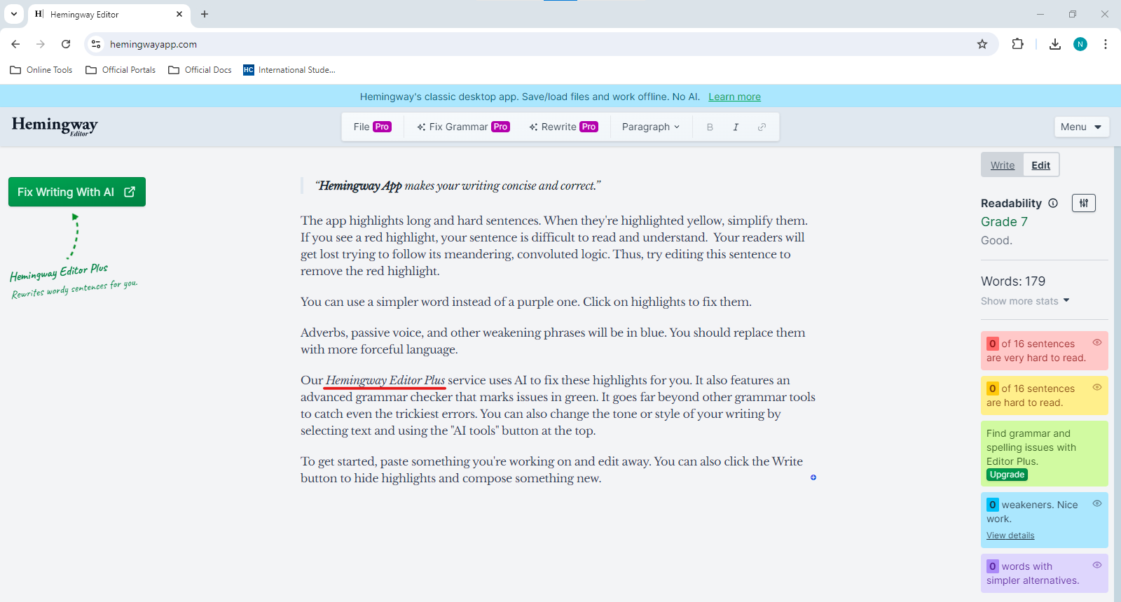
Task: Open View details link for weakeners
Action: pos(1010,535)
